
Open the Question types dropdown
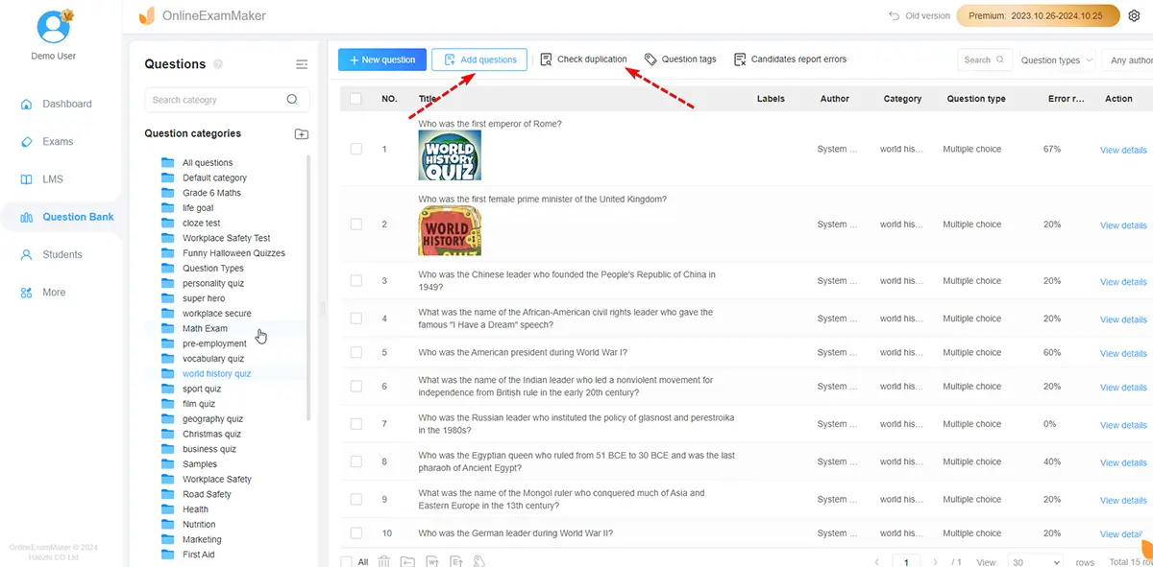coord(1056,60)
